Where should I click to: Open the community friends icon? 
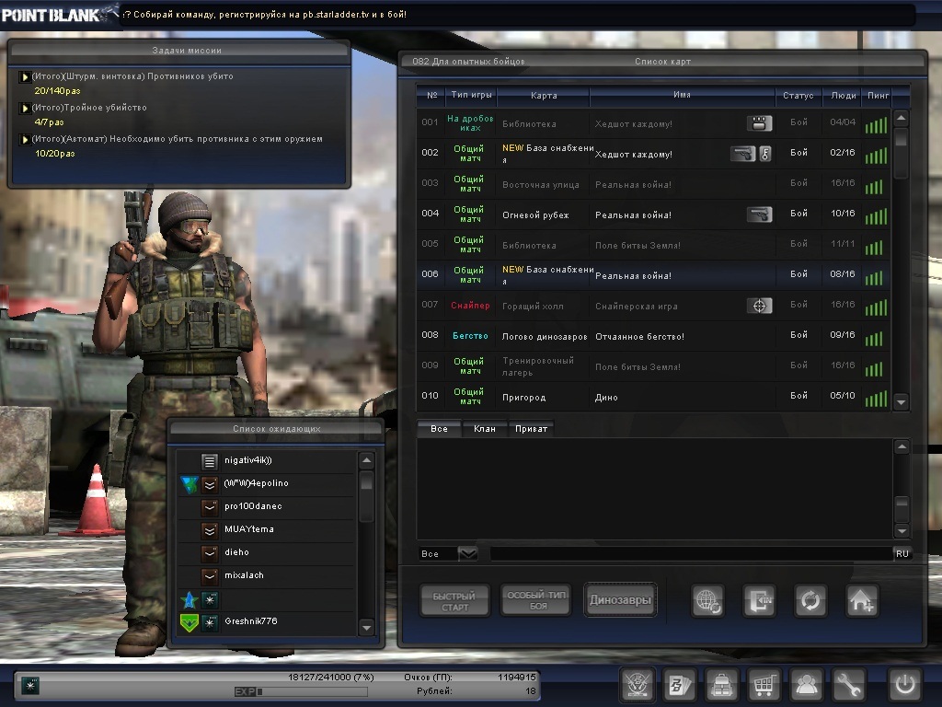(806, 685)
